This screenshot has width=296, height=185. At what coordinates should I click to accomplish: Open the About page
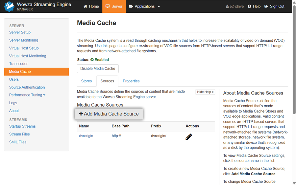click(x=14, y=111)
